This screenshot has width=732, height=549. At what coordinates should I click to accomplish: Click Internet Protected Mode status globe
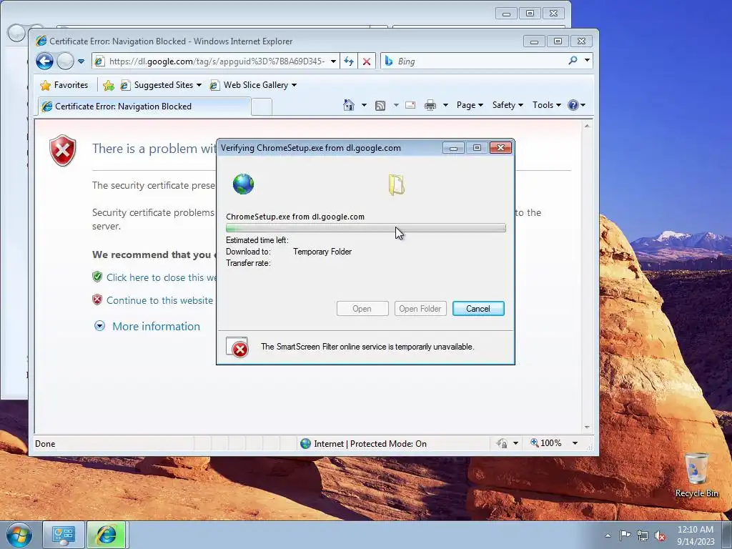pos(305,443)
